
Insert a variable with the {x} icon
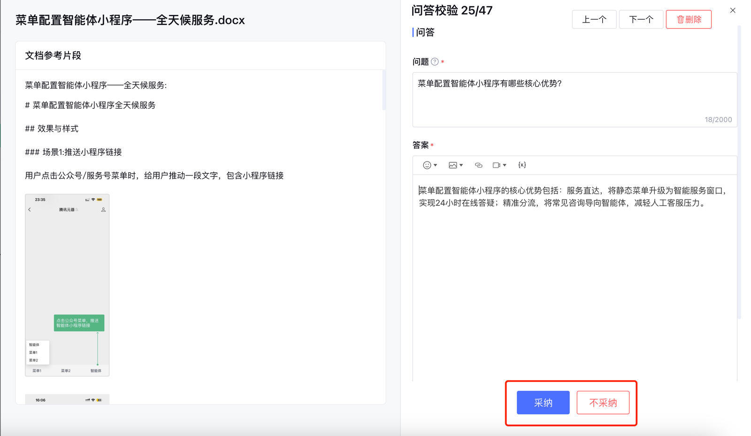click(522, 165)
